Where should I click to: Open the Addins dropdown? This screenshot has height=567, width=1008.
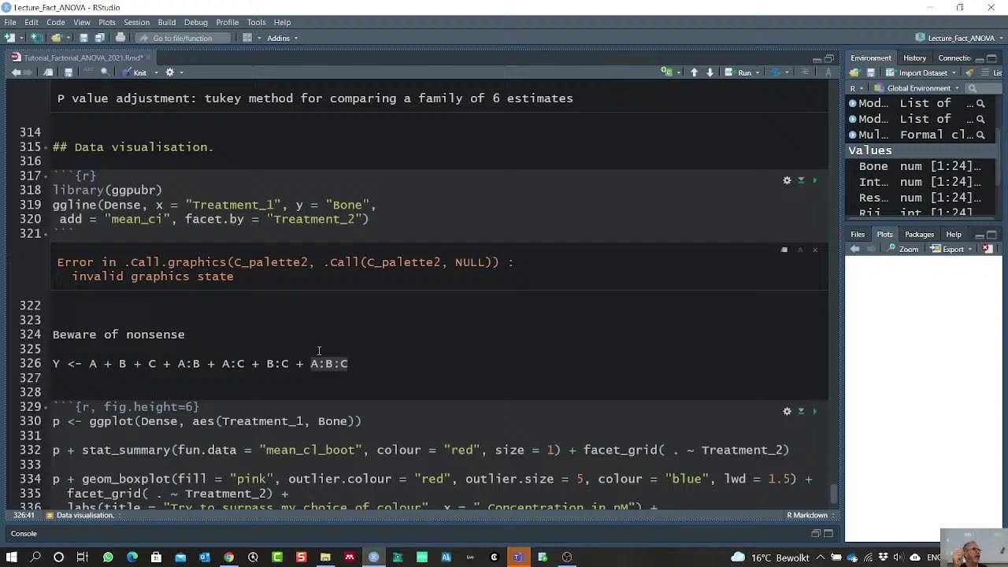click(282, 38)
